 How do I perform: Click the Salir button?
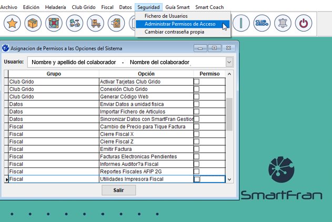(x=118, y=190)
